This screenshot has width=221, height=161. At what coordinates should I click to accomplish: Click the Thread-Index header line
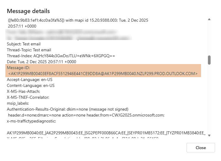[61, 56]
